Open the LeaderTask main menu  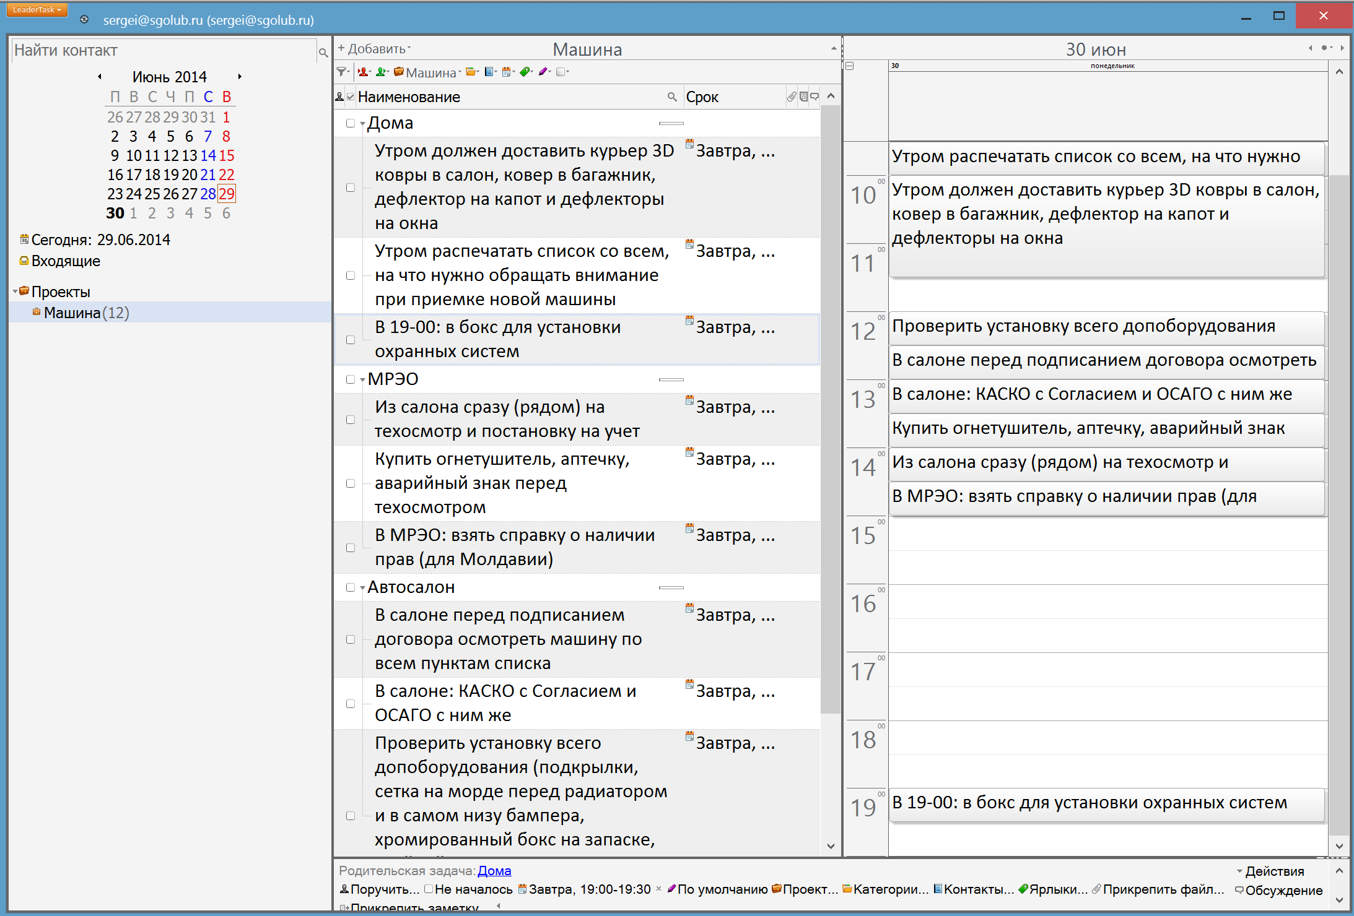click(37, 10)
